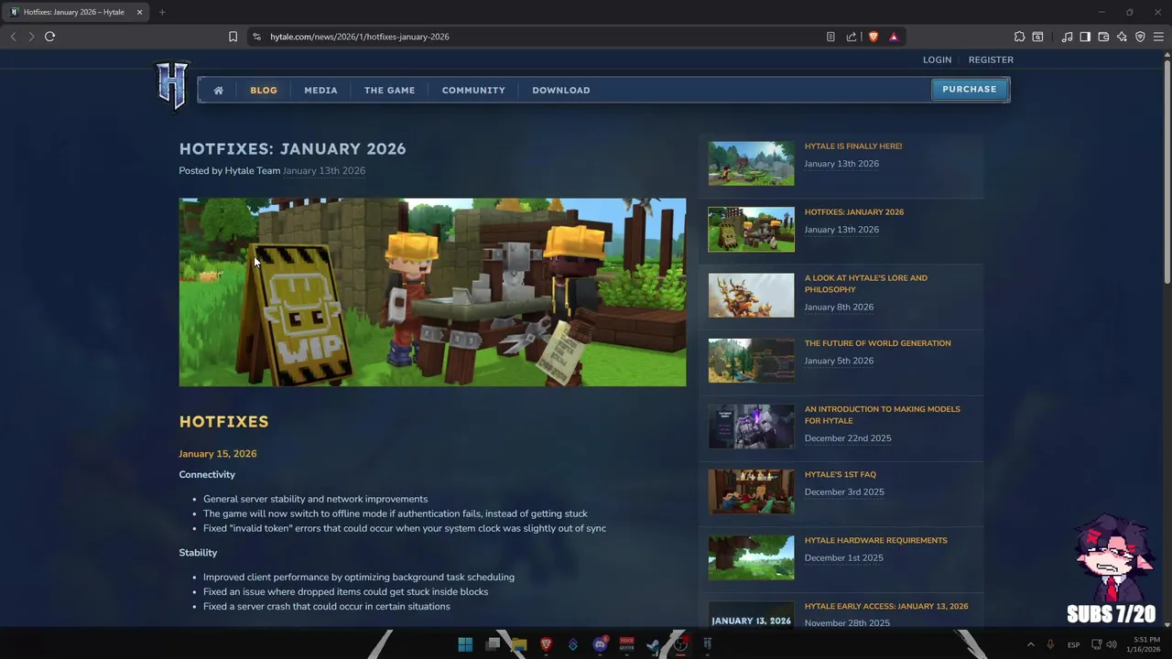Click thumbnail for Hytale's 1st FAQ
The image size is (1172, 659).
coord(751,492)
